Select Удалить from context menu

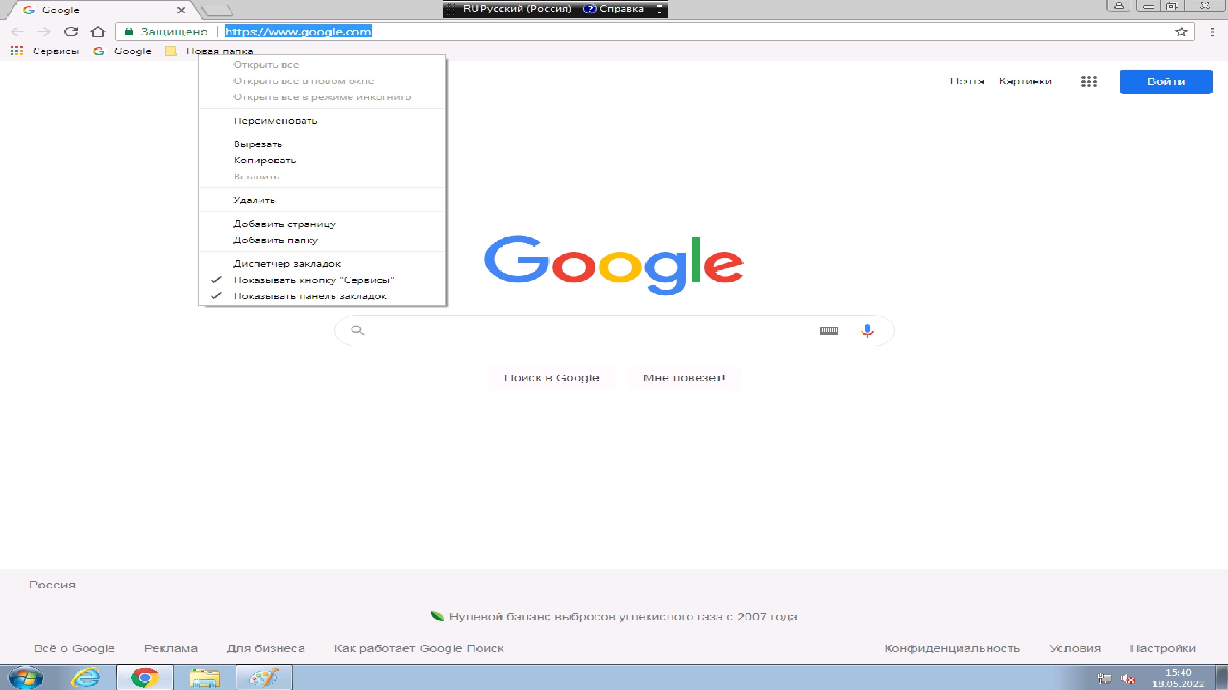pos(254,200)
